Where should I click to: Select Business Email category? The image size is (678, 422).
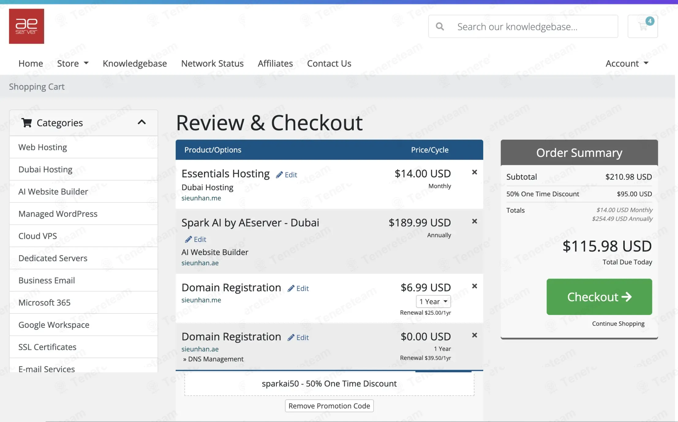click(84, 280)
